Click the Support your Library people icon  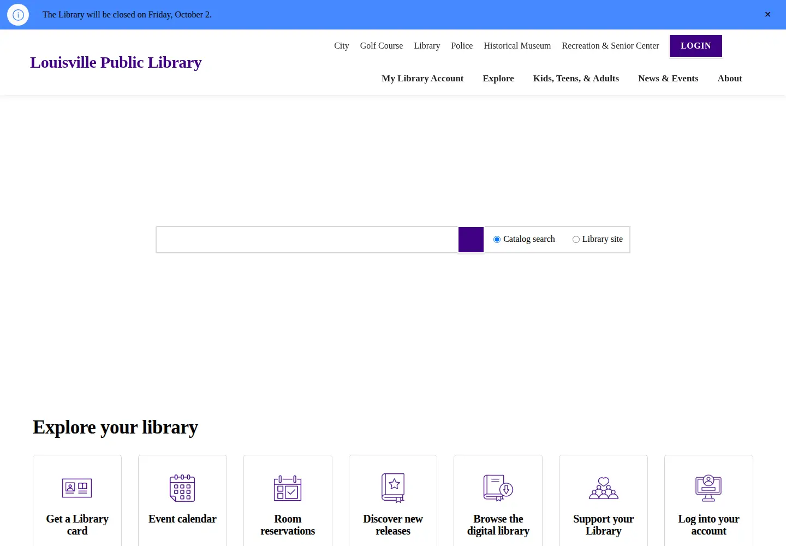coord(604,488)
